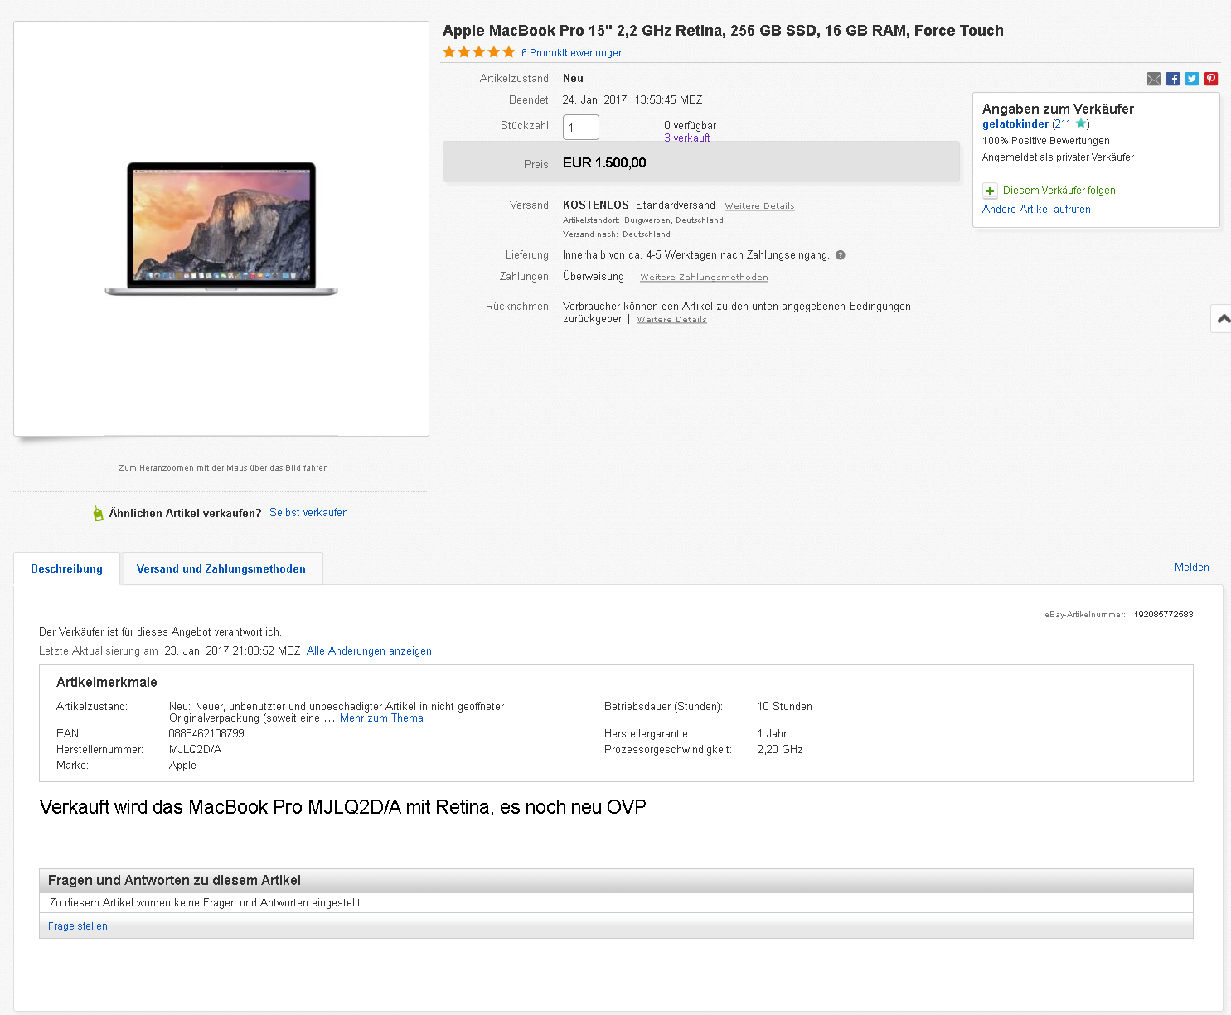Share this listing on Twitter
This screenshot has width=1231, height=1015.
1192,79
